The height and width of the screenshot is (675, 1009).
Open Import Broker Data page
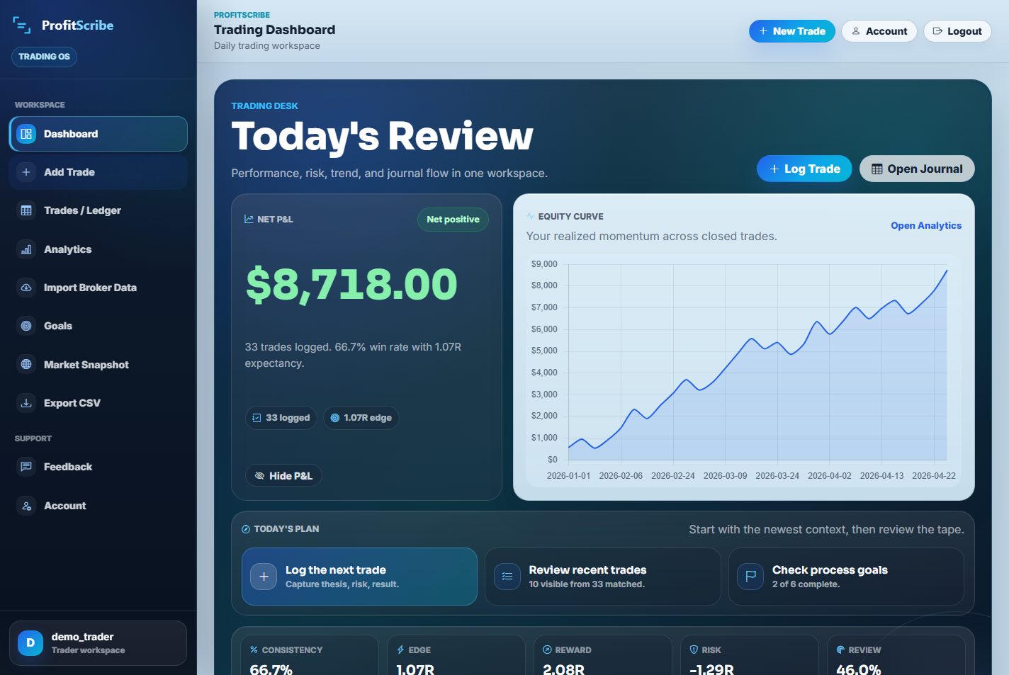click(98, 288)
